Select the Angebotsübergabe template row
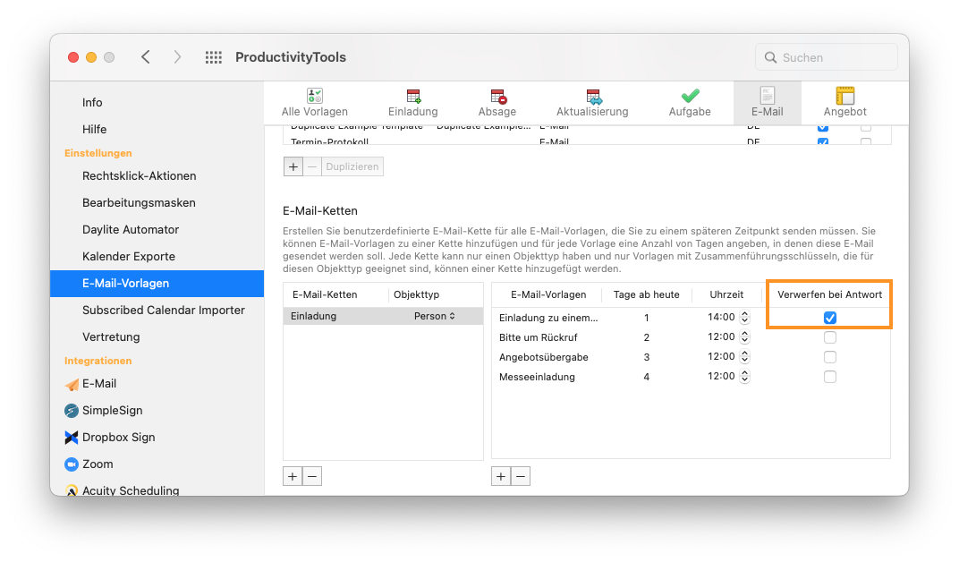The image size is (959, 562). tap(691, 356)
